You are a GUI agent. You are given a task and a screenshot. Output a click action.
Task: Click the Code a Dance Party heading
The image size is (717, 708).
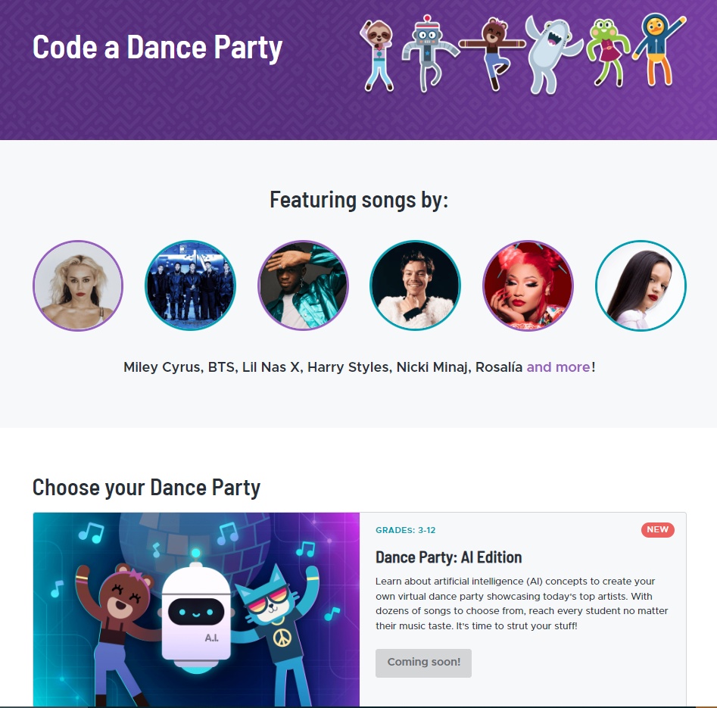(157, 48)
